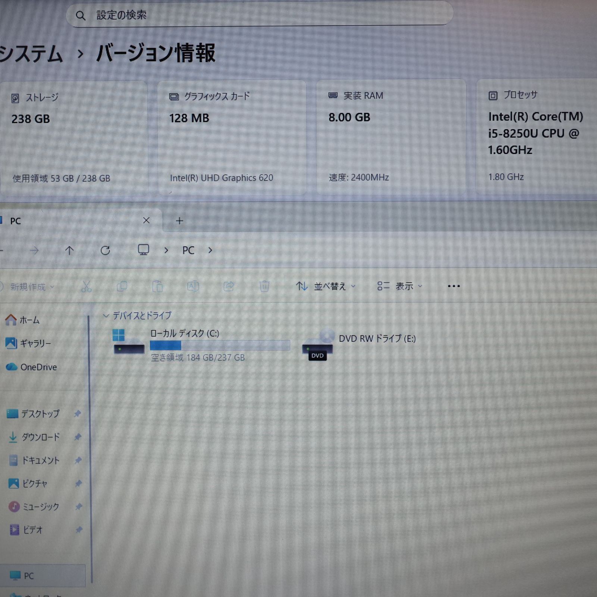This screenshot has width=597, height=597.
Task: Open the 表示 view dropdown
Action: coord(399,286)
